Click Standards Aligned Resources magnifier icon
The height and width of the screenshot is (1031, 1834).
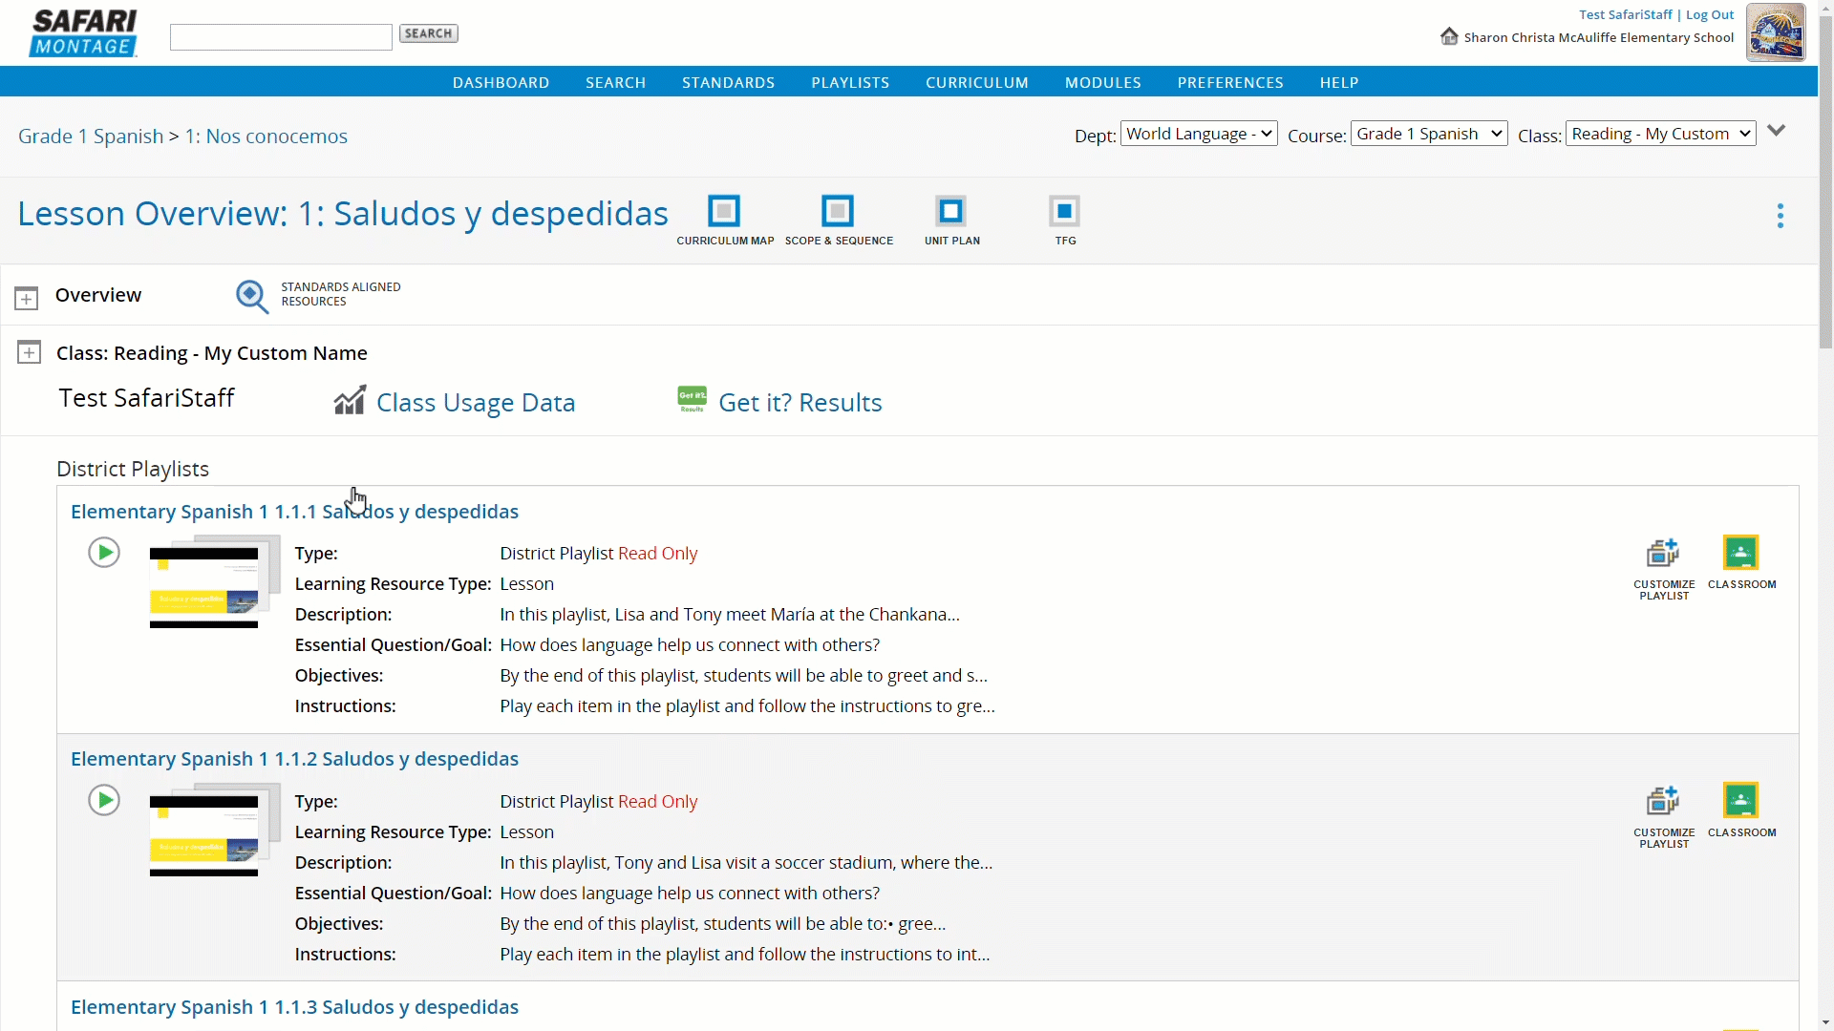[252, 296]
